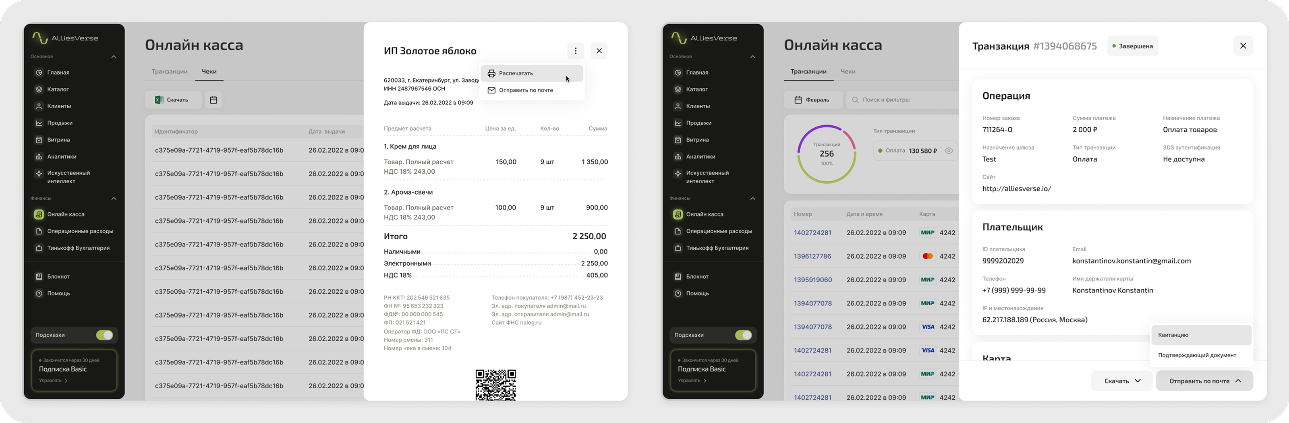Select Квитанцию option
The width and height of the screenshot is (1289, 423).
coord(1202,335)
